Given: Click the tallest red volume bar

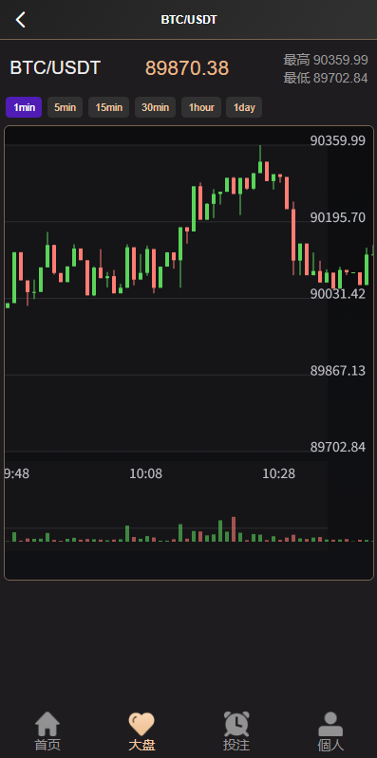Looking at the screenshot, I should point(234,529).
